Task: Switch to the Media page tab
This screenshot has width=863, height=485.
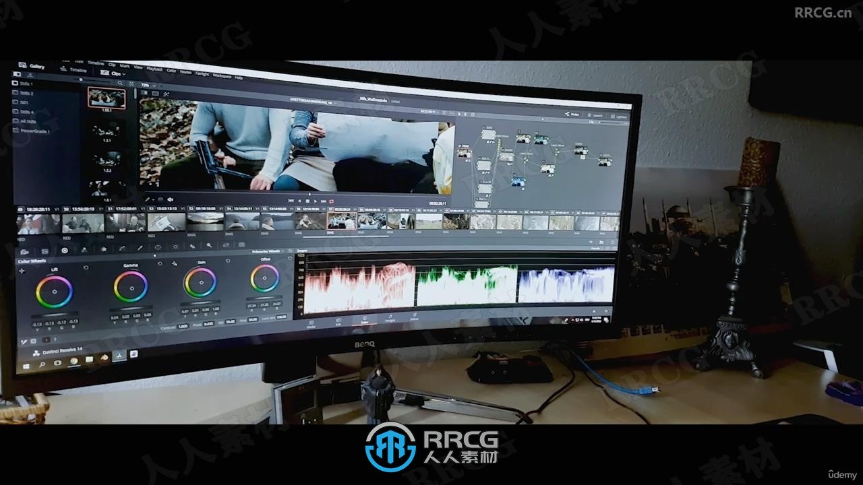Action: 311,323
